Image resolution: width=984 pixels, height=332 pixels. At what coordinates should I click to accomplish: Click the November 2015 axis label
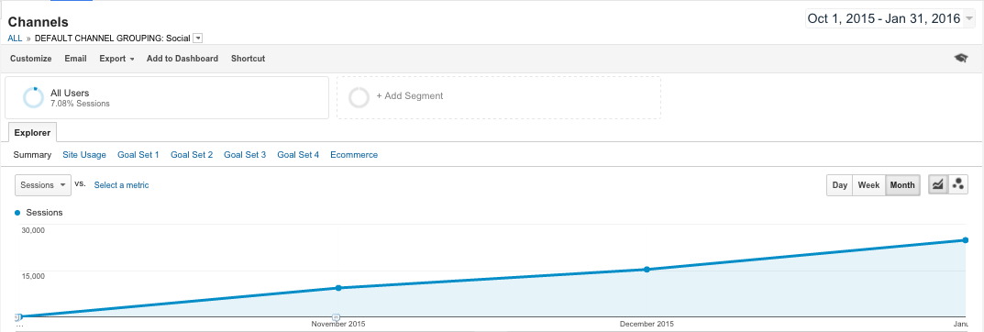pos(338,324)
